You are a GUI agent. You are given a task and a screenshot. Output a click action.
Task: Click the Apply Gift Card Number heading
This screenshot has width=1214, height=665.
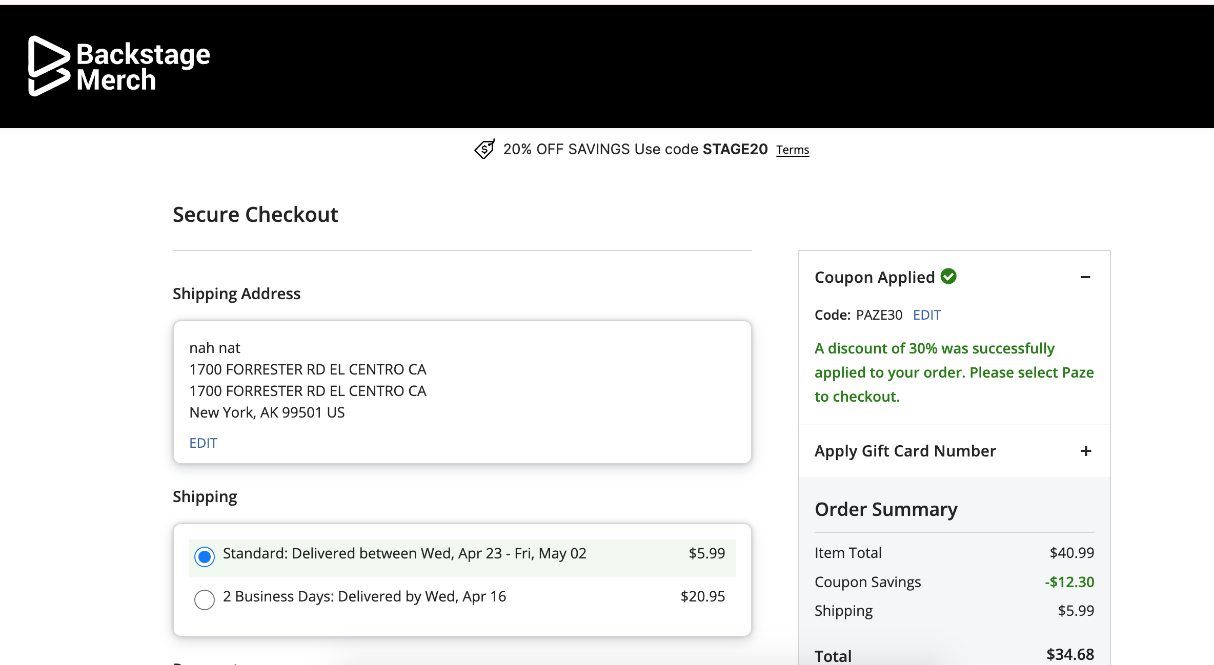tap(905, 451)
